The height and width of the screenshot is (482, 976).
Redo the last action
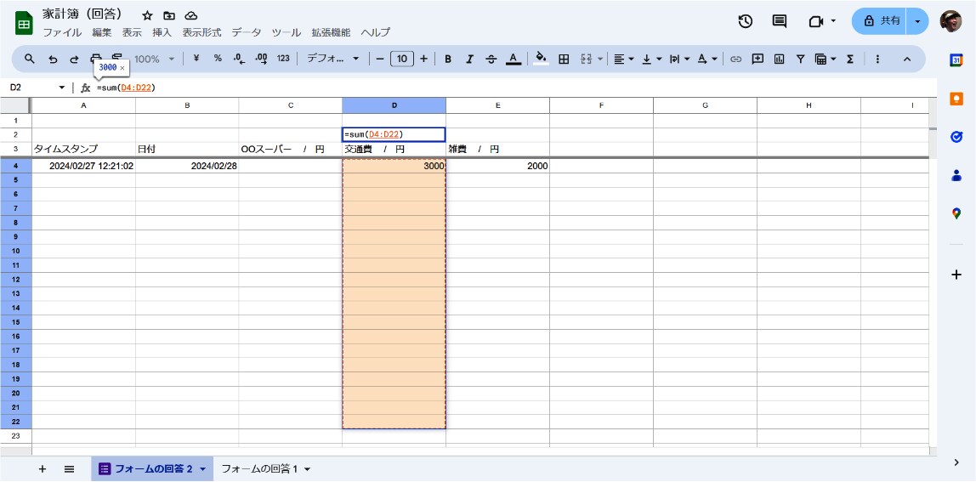(74, 60)
